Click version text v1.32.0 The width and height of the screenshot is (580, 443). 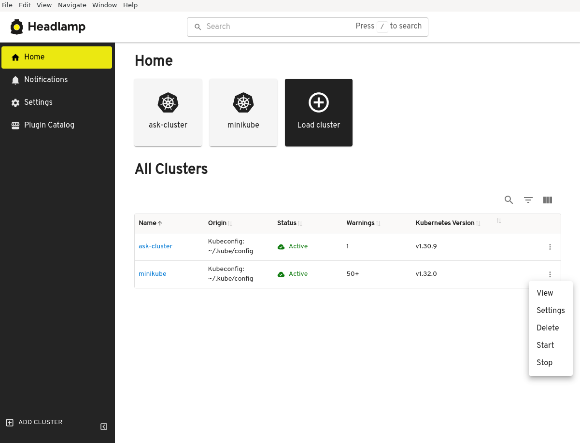pos(426,274)
